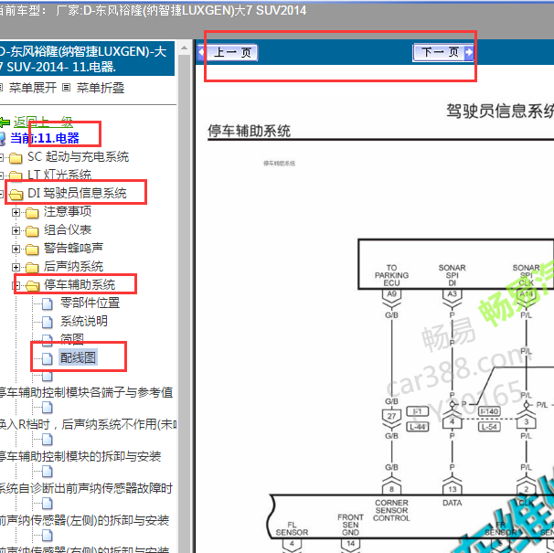Click the 系统说明 document icon
The height and width of the screenshot is (553, 554).
[47, 322]
